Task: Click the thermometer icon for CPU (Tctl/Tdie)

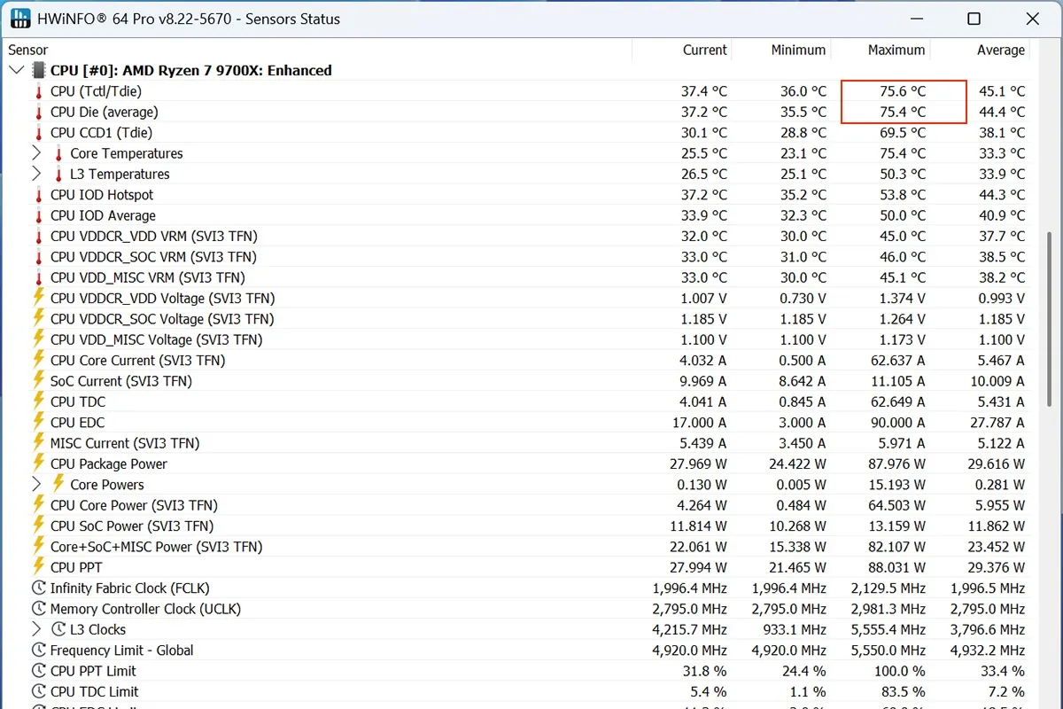Action: pyautogui.click(x=38, y=91)
